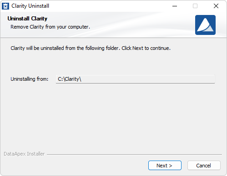Minimize the Clarity Uninstall window
The height and width of the screenshot is (176, 227).
175,6
